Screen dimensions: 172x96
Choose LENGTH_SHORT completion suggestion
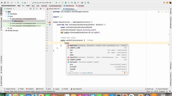(x=97, y=60)
